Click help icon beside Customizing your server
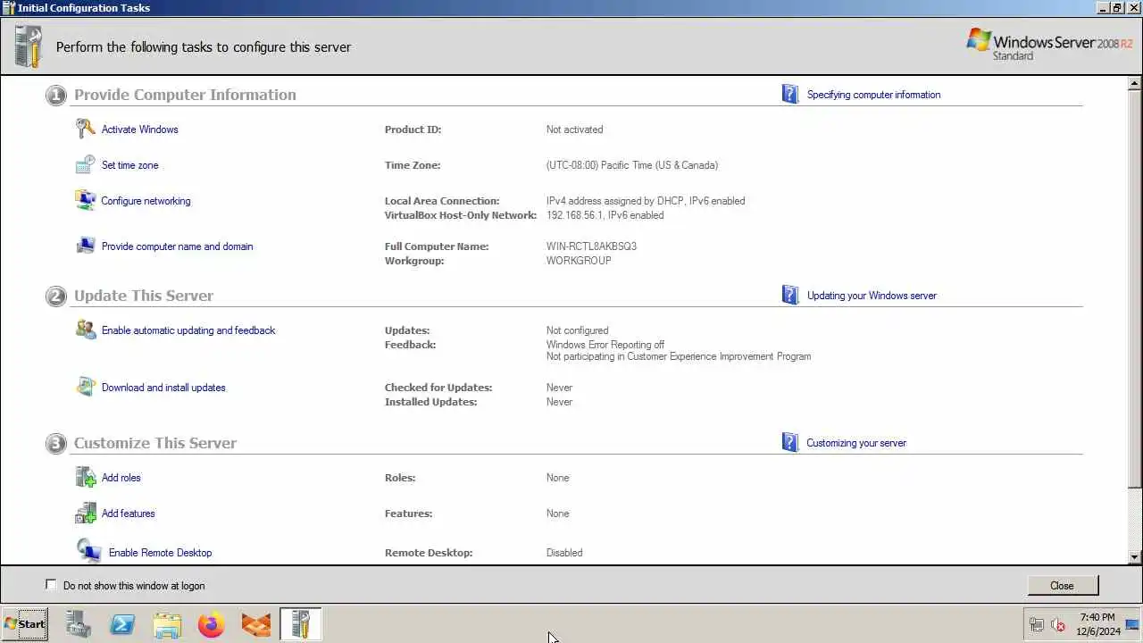 (x=789, y=443)
